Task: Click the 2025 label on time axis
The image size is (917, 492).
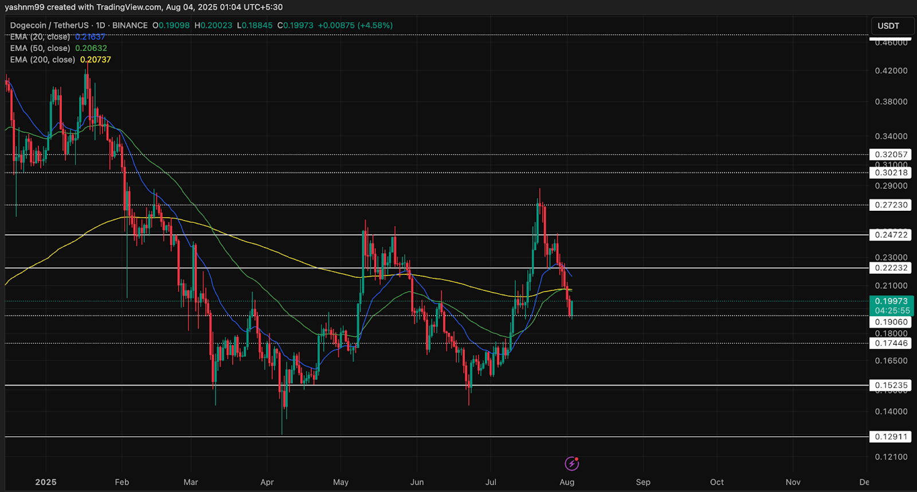Action: point(46,482)
